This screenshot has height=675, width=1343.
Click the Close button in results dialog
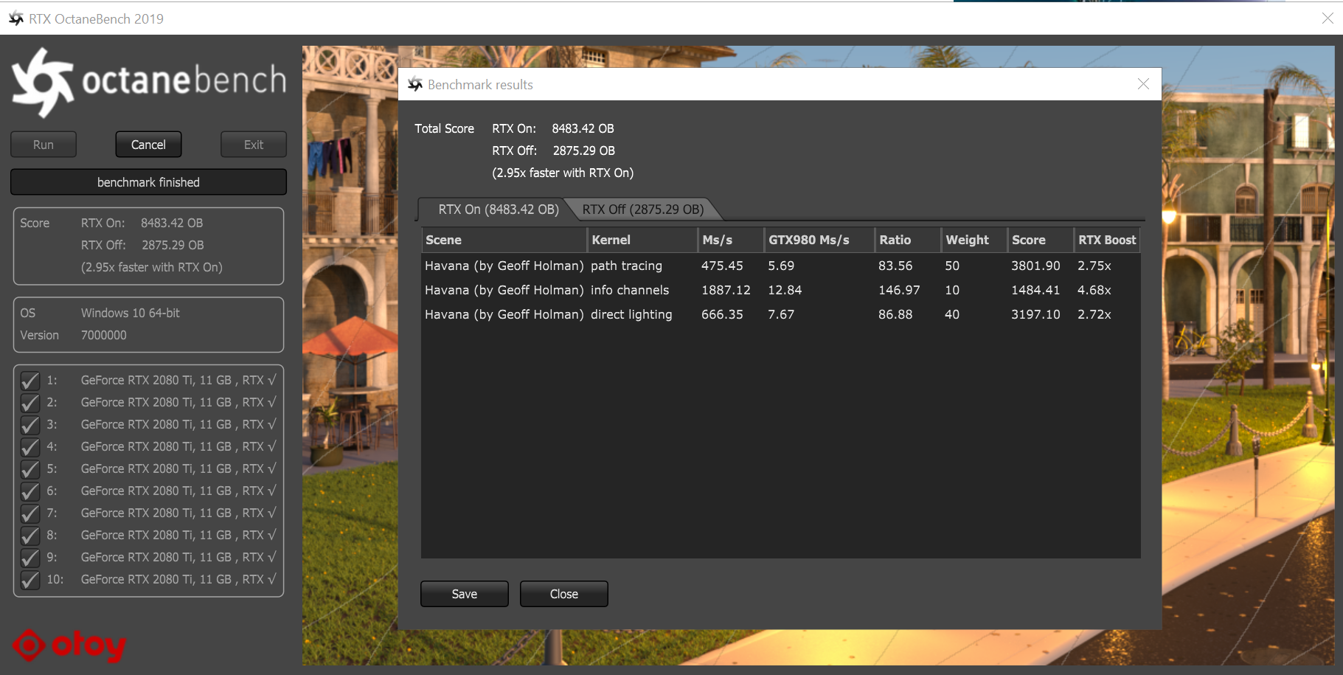[x=564, y=594]
